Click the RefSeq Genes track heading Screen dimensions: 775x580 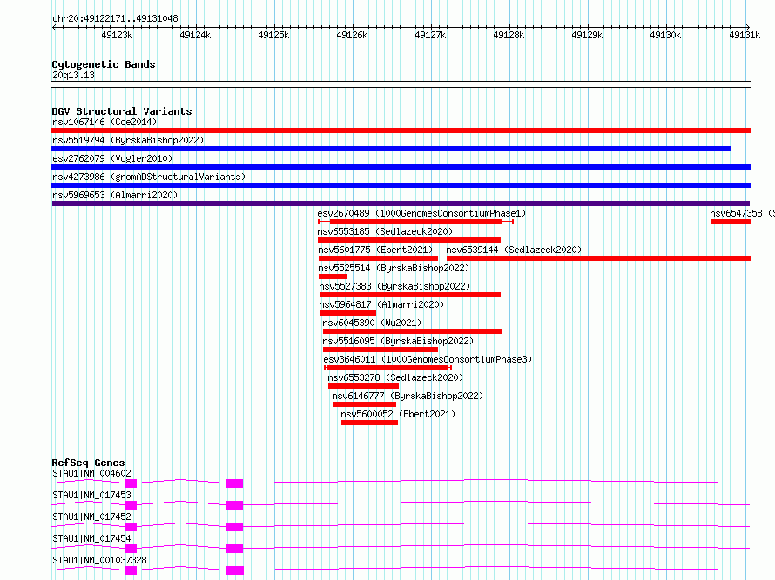coord(88,463)
